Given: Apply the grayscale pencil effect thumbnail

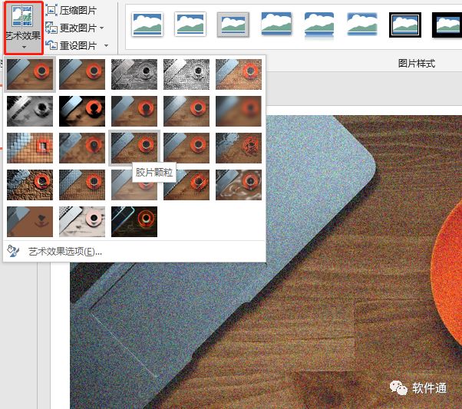Looking at the screenshot, I should tap(134, 74).
